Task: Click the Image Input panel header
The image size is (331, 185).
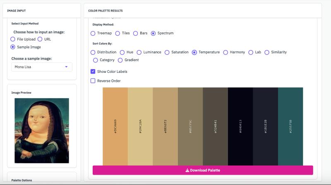Action: click(17, 11)
